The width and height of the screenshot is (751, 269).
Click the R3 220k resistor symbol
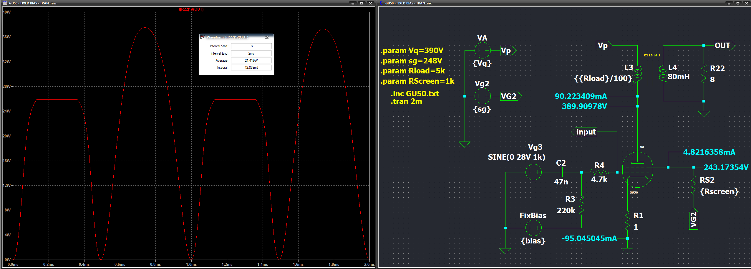point(582,205)
